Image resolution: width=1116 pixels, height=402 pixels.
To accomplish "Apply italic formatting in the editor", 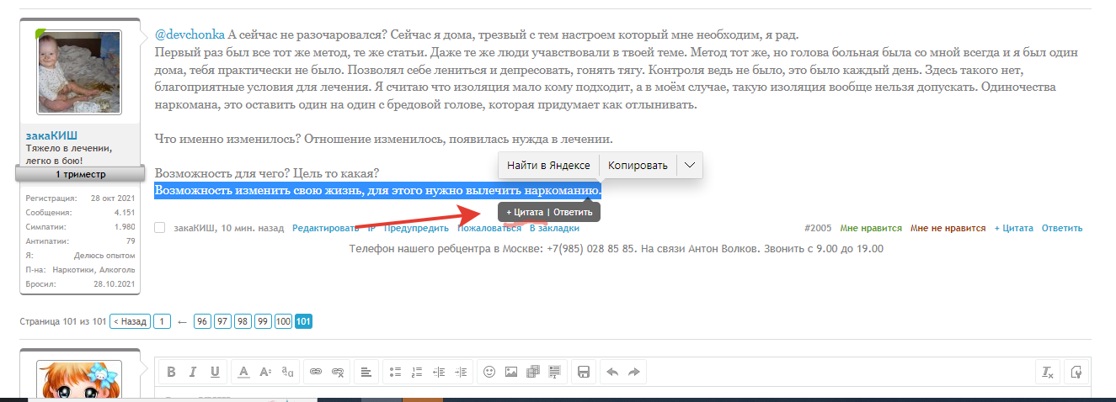I will tap(193, 372).
